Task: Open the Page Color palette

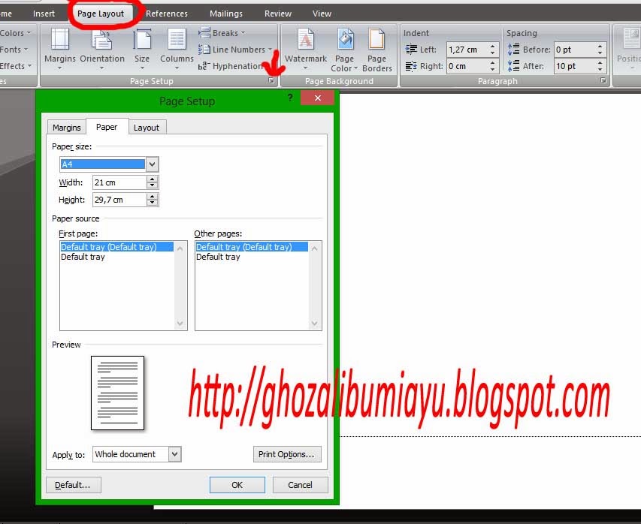Action: point(344,50)
